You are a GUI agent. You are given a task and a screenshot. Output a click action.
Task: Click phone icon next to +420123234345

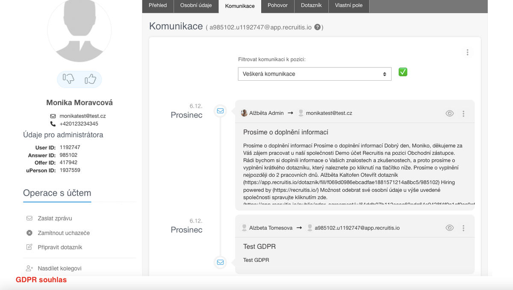click(53, 124)
